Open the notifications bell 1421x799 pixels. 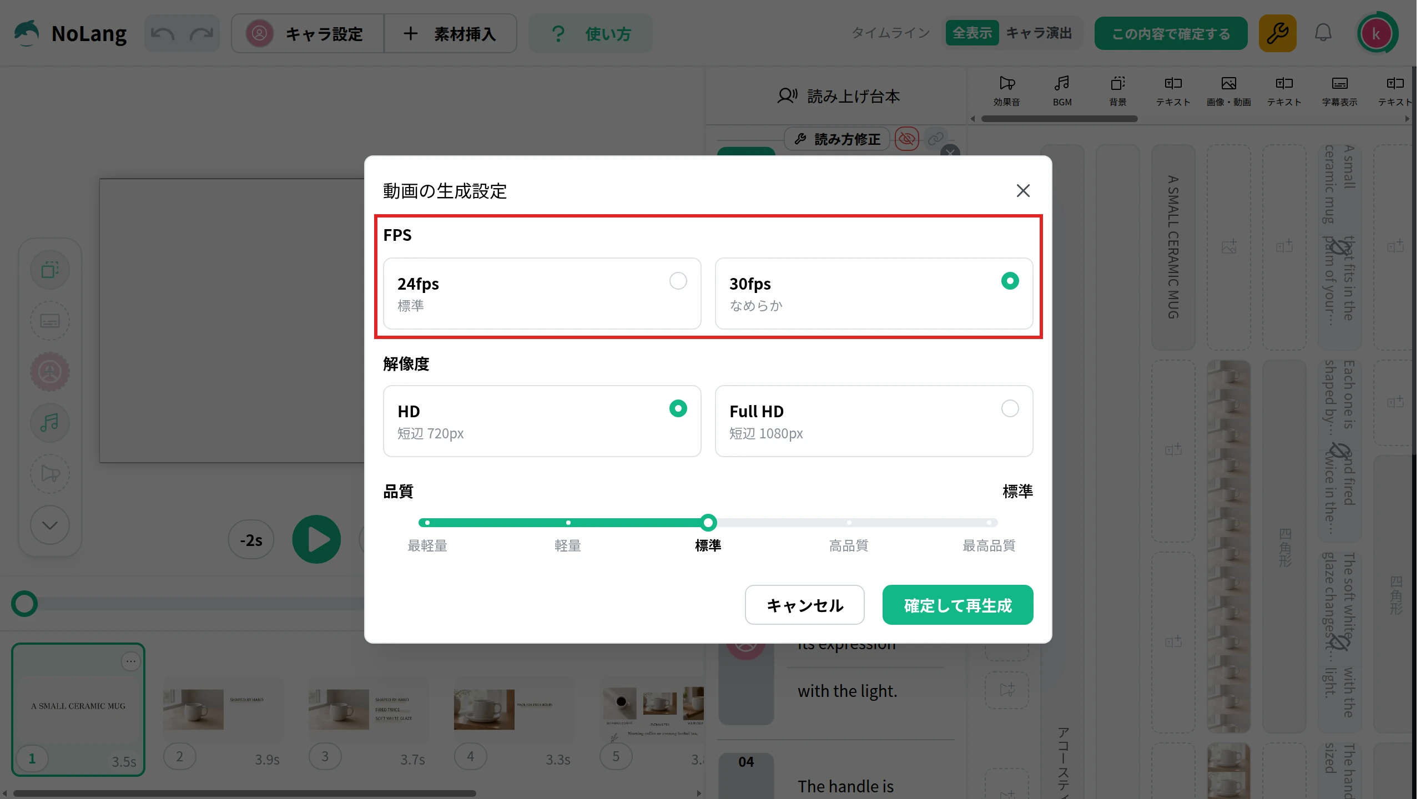coord(1323,33)
